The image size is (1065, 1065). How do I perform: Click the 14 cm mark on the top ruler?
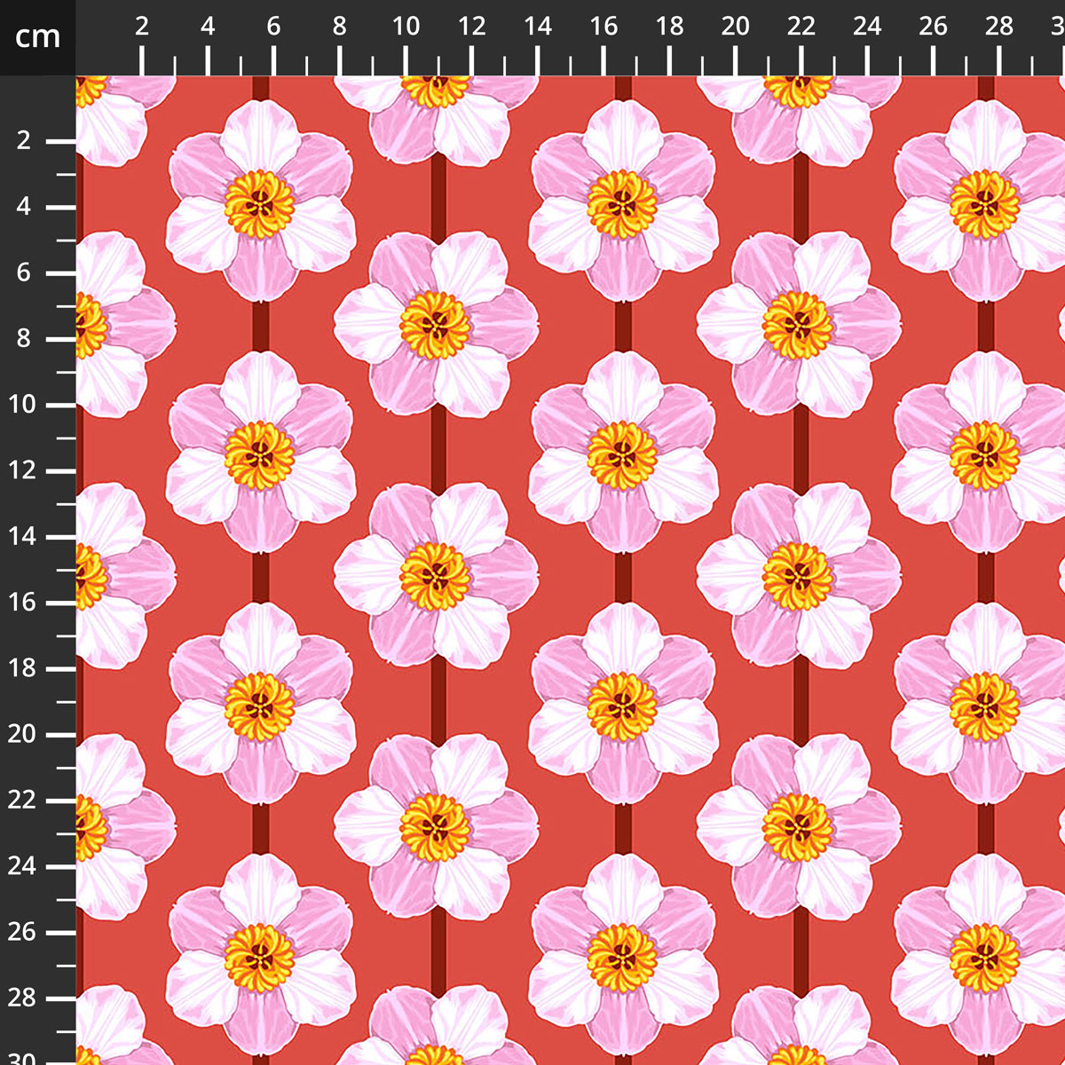[538, 27]
